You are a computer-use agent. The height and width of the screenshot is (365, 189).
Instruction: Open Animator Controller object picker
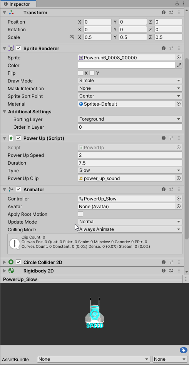179,198
